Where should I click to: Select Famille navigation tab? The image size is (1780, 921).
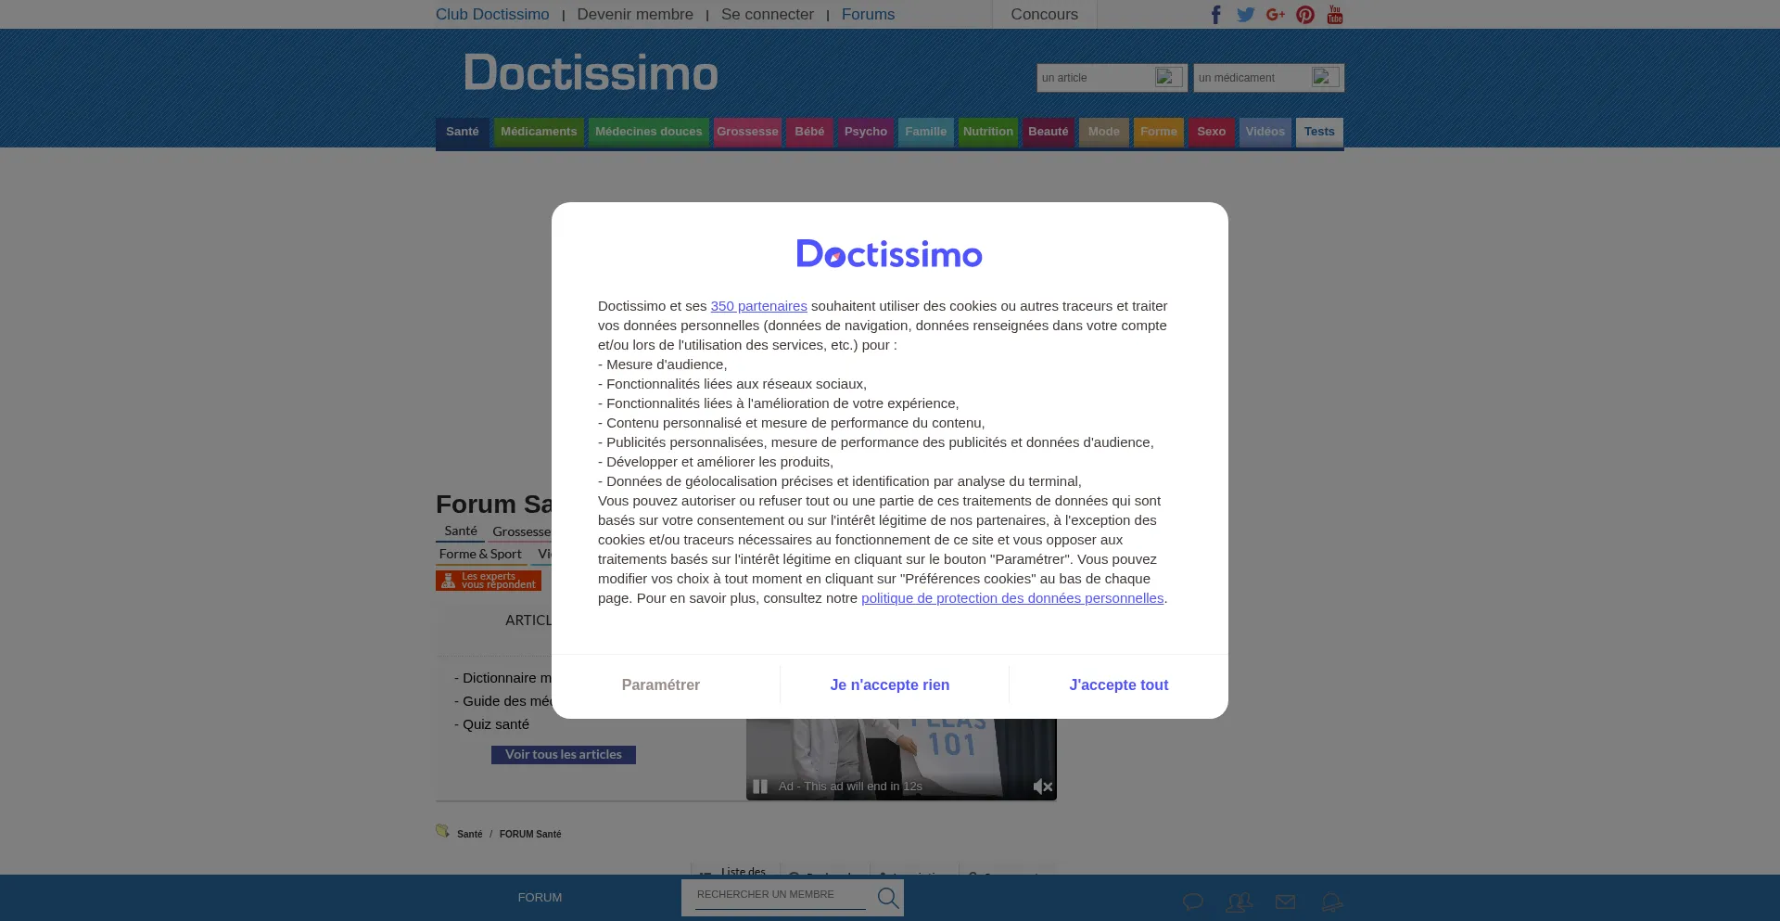pyautogui.click(x=926, y=132)
